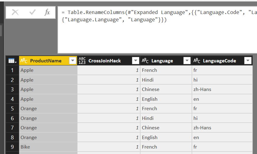257x154 pixels.
Task: Click the ABC type icon on ProductName column
Action: click(x=24, y=61)
